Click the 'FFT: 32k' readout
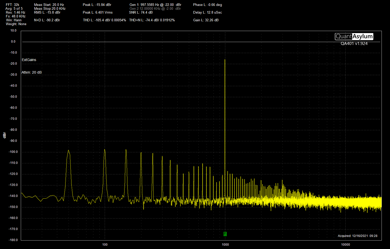This screenshot has height=249, width=390. click(13, 5)
